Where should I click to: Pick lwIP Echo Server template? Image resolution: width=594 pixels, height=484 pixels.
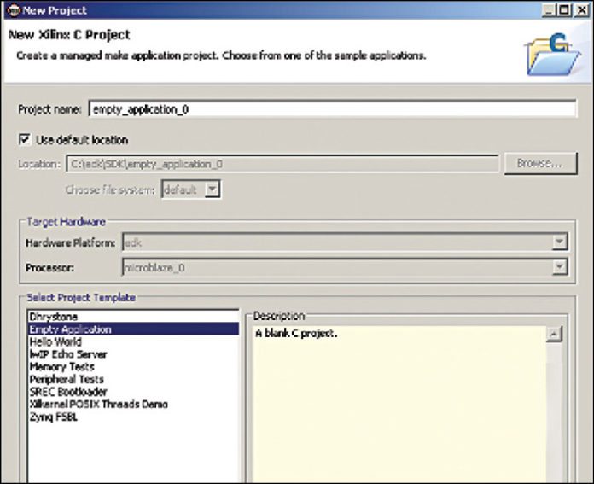pyautogui.click(x=68, y=354)
